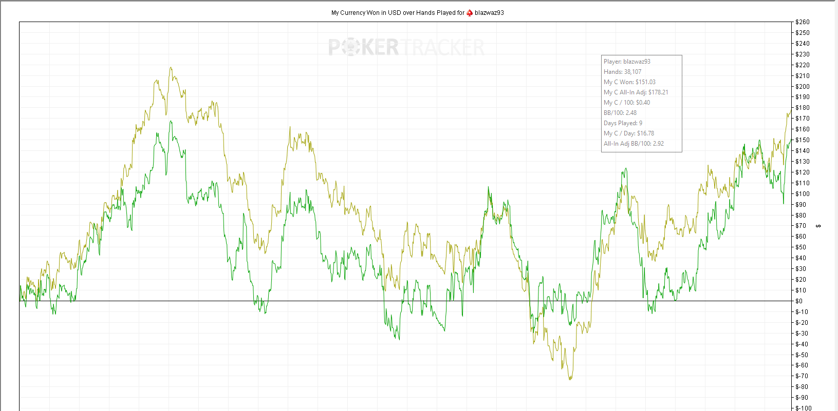Click the $50 y-axis label
838x411 pixels.
(x=800, y=247)
